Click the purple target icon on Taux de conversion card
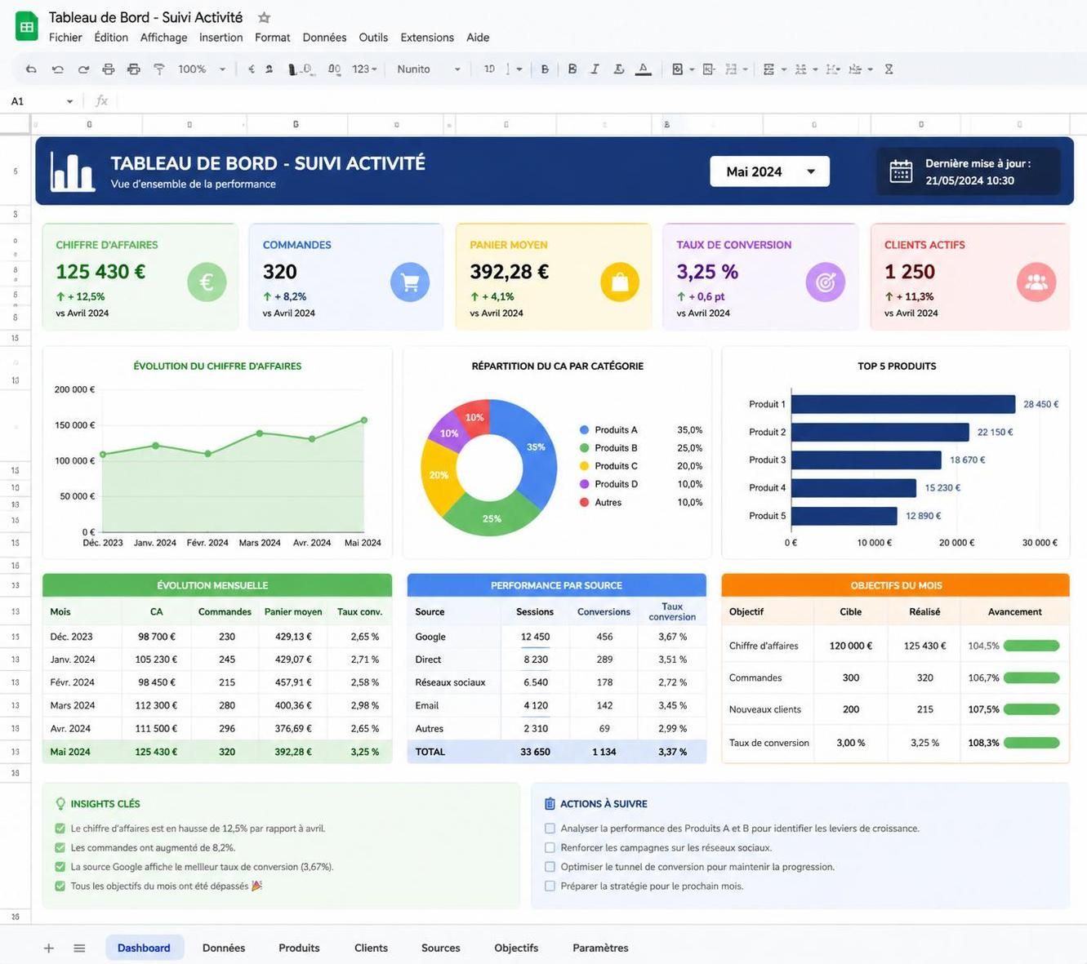1087x964 pixels. point(826,282)
